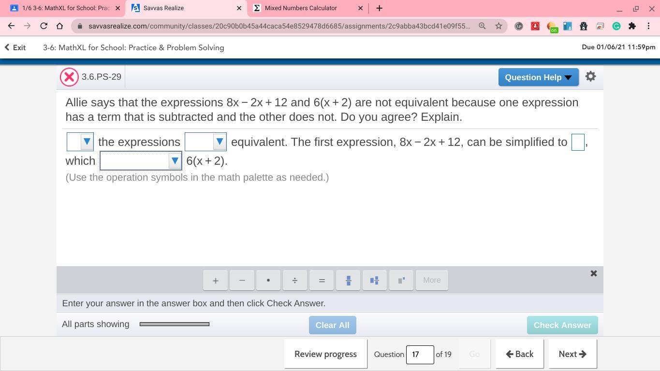Open the Chrome three-dot menu
The height and width of the screenshot is (371, 660).
[x=649, y=26]
